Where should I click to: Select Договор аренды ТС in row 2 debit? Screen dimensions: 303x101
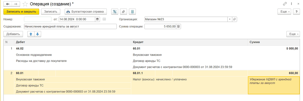30,85
